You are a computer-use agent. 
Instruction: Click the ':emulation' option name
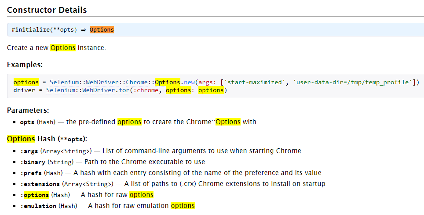pos(38,206)
